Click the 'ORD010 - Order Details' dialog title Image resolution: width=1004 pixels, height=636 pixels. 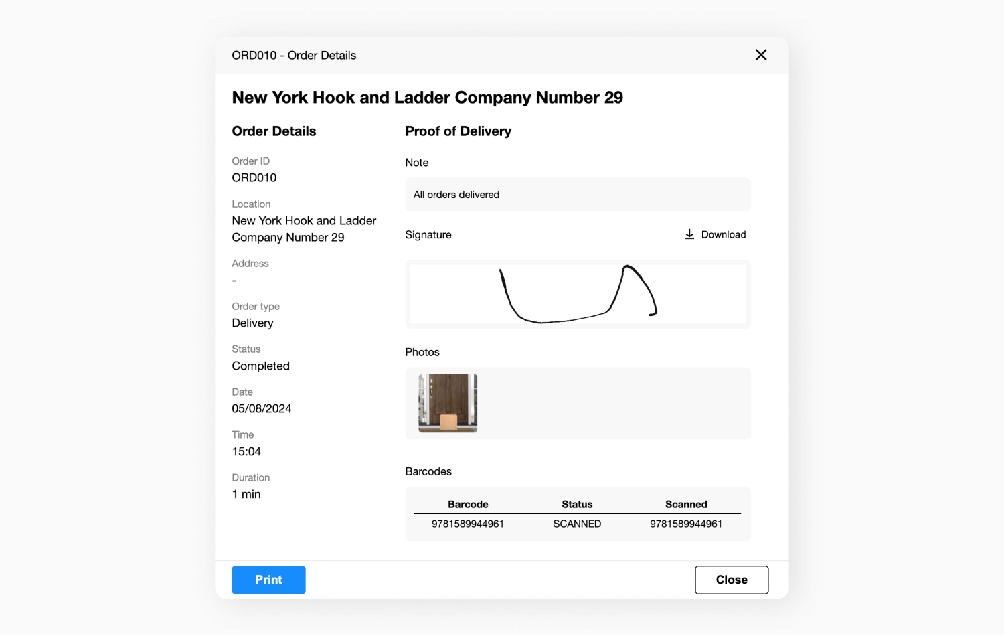coord(294,56)
